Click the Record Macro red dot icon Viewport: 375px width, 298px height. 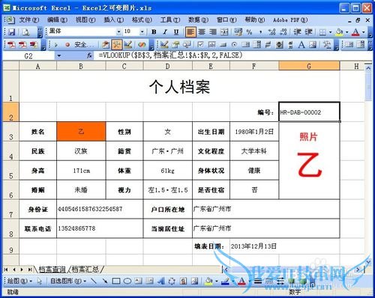click(x=67, y=45)
